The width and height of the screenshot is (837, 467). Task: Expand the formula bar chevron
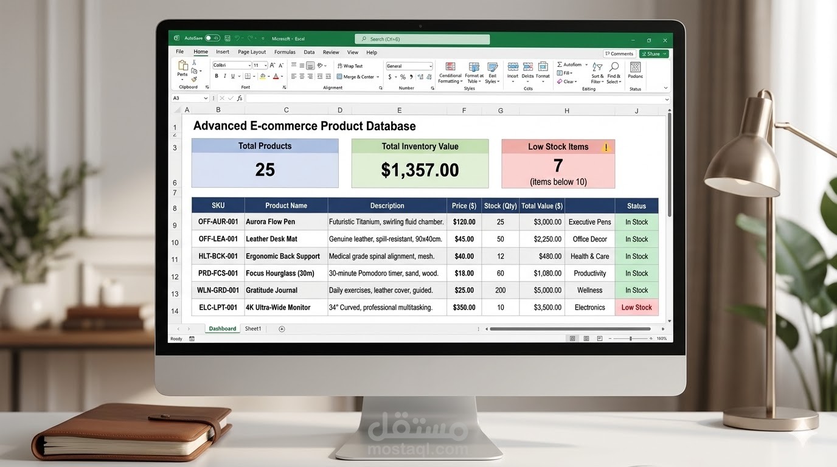pyautogui.click(x=667, y=100)
